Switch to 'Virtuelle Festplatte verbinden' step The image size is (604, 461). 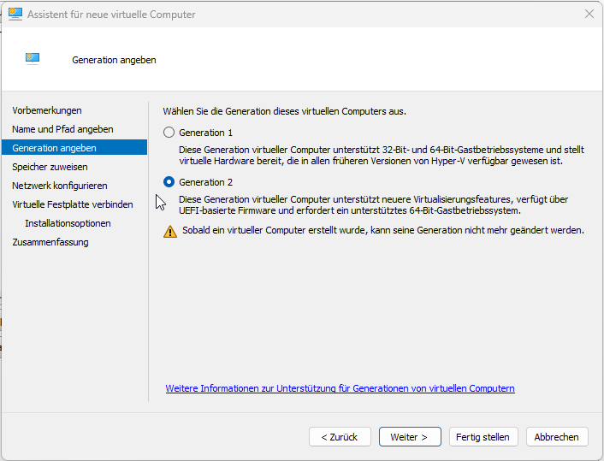tap(73, 204)
